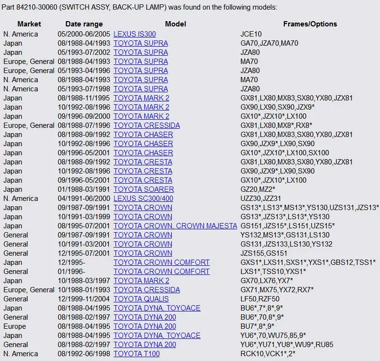Open the LEXUS SC300/400 model link
The width and height of the screenshot is (380, 361).
pyautogui.click(x=143, y=199)
